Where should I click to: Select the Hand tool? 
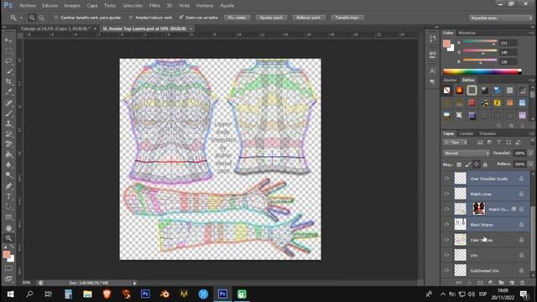[8, 228]
